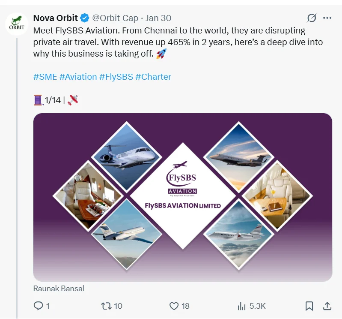The height and width of the screenshot is (319, 342).
Task: Click the Grok explain icon
Action: point(312,18)
